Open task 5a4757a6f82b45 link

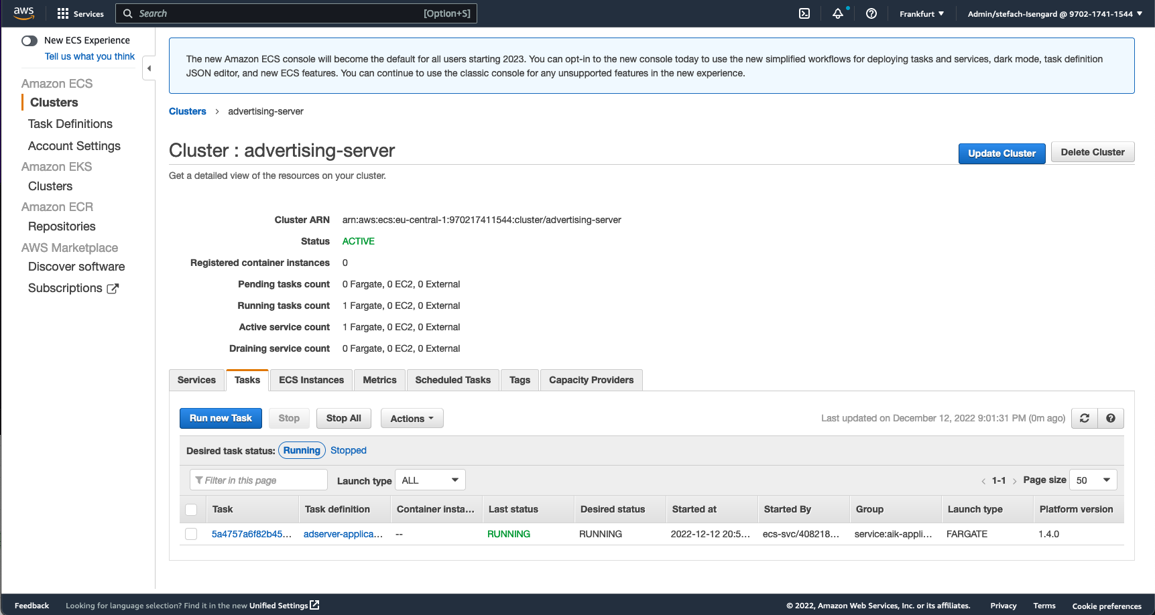[x=251, y=534]
